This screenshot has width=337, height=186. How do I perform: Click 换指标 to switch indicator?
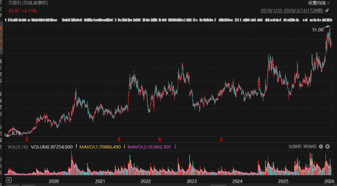pos(310,146)
